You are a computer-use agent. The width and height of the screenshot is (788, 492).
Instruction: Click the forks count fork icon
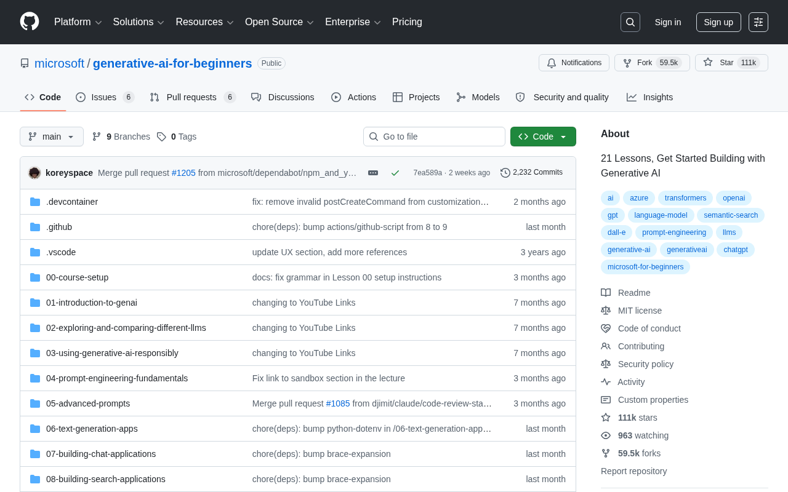(606, 453)
